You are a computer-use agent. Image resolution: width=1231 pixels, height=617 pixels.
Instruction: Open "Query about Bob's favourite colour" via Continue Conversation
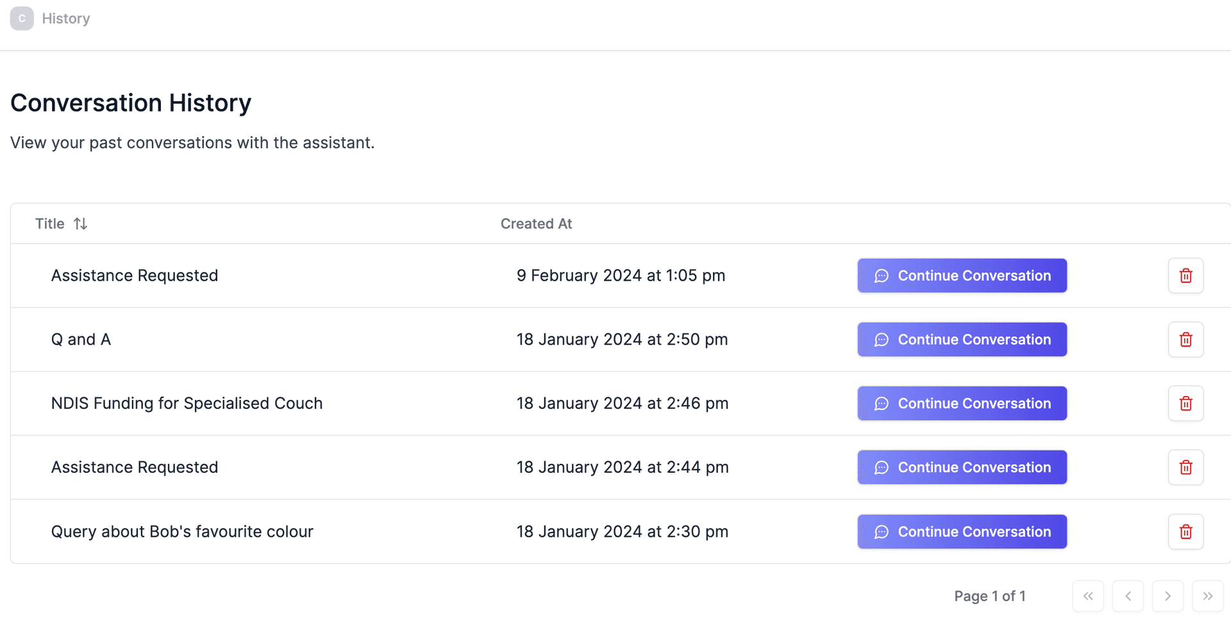pos(962,531)
